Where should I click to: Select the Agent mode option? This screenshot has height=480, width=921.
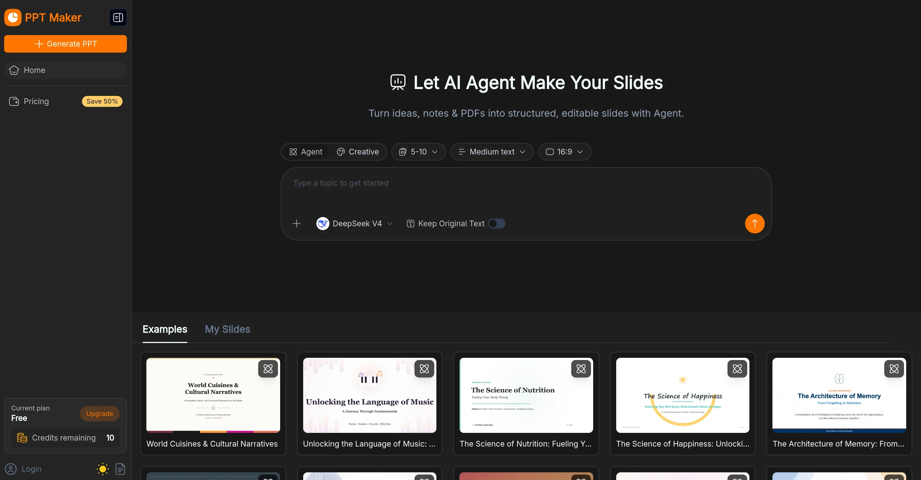306,152
